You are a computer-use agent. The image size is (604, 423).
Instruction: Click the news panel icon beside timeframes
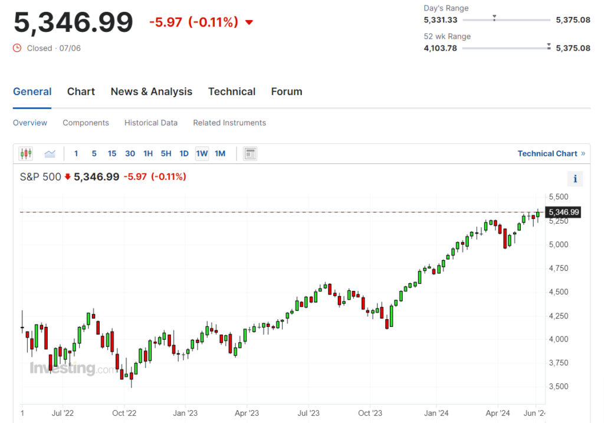tap(250, 153)
